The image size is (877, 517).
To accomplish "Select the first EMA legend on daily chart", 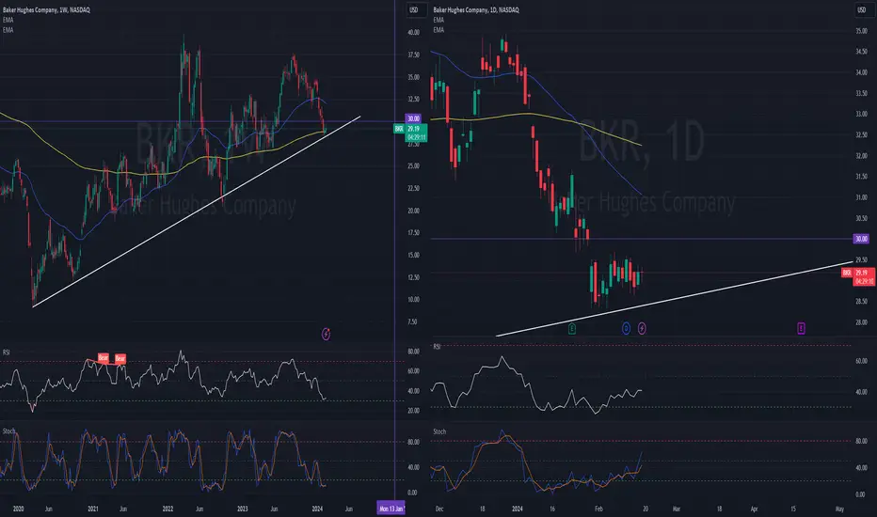I will pyautogui.click(x=438, y=20).
